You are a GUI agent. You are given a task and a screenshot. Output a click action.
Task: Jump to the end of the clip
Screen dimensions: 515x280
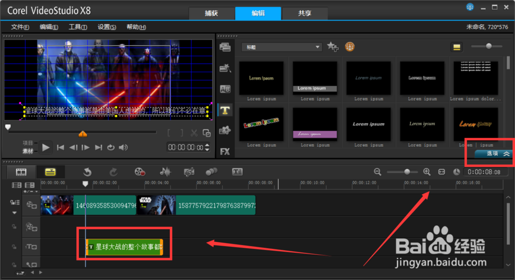point(98,147)
